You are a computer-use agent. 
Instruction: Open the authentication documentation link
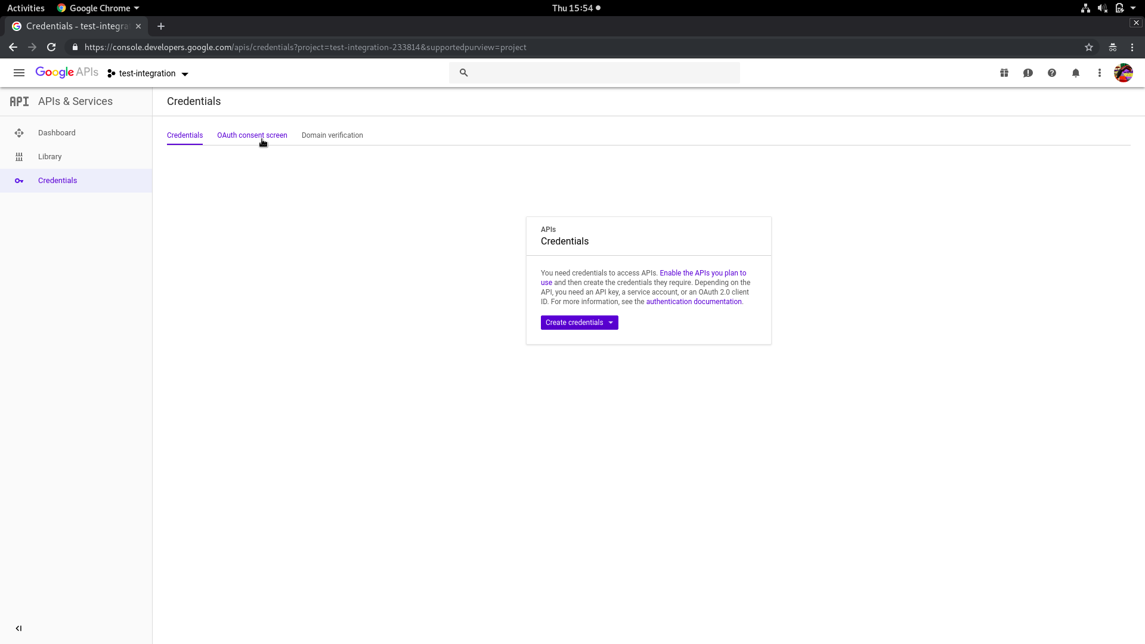pos(694,302)
